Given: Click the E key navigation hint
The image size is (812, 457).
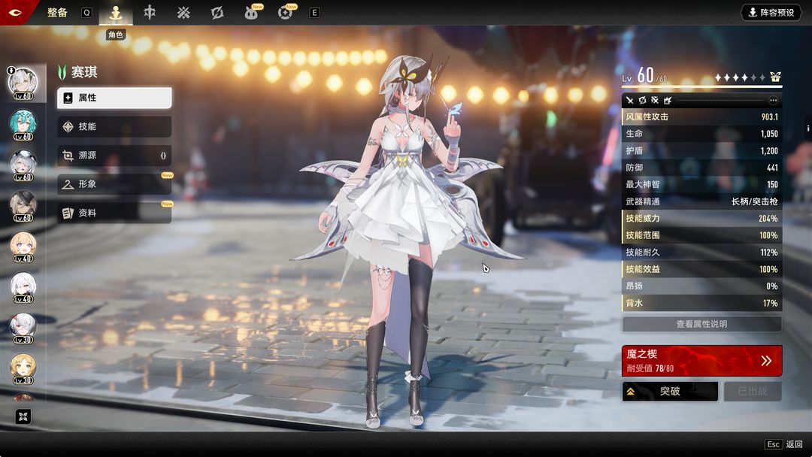Looking at the screenshot, I should pyautogui.click(x=314, y=13).
